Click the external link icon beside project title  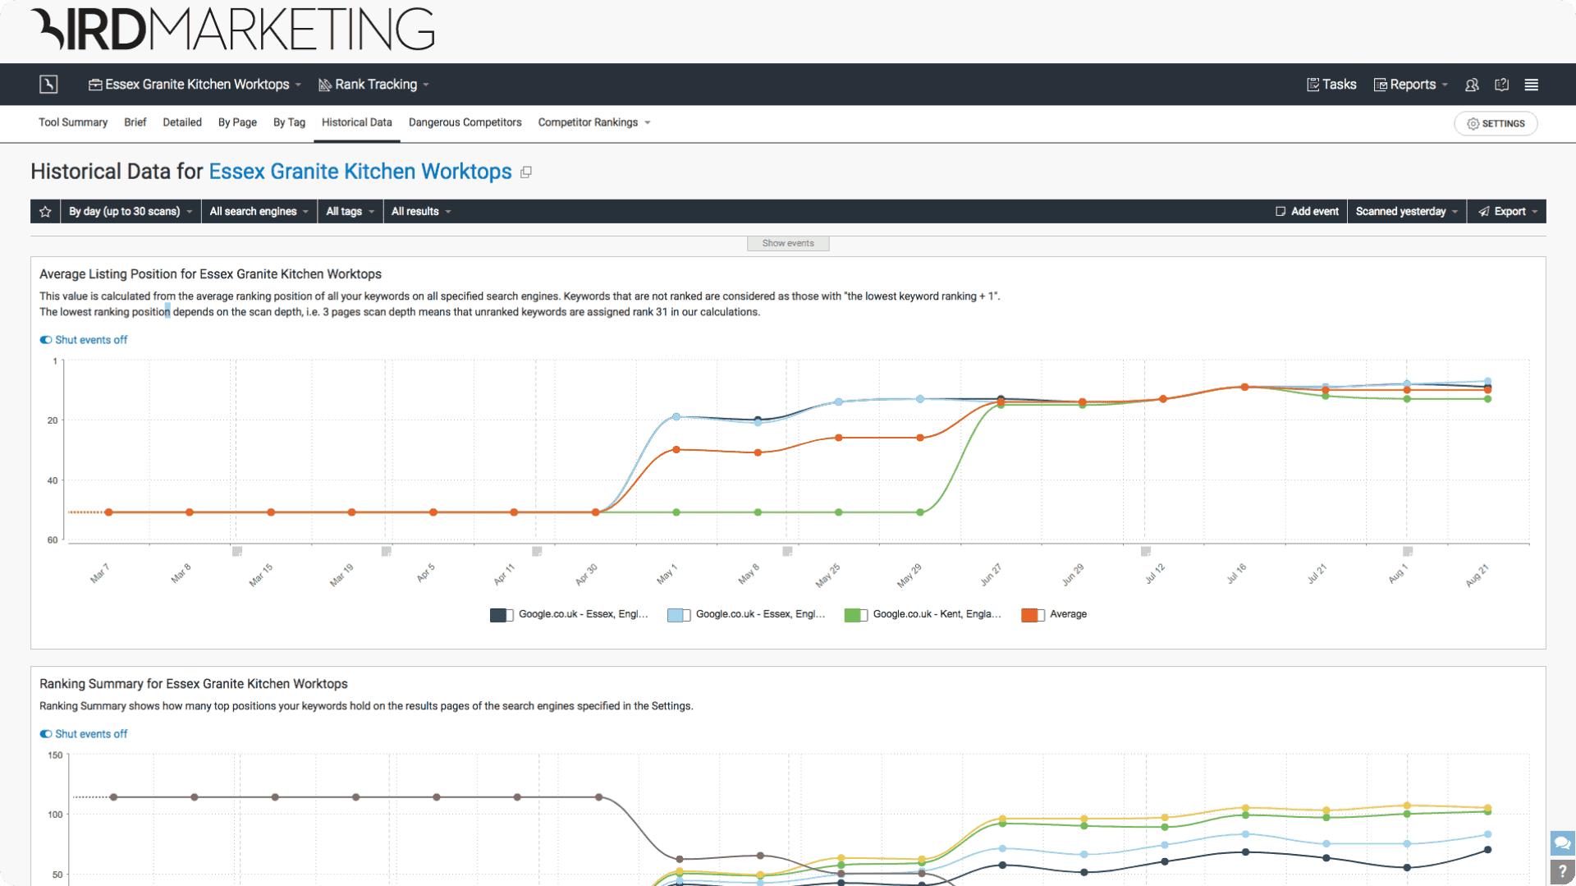click(x=526, y=172)
